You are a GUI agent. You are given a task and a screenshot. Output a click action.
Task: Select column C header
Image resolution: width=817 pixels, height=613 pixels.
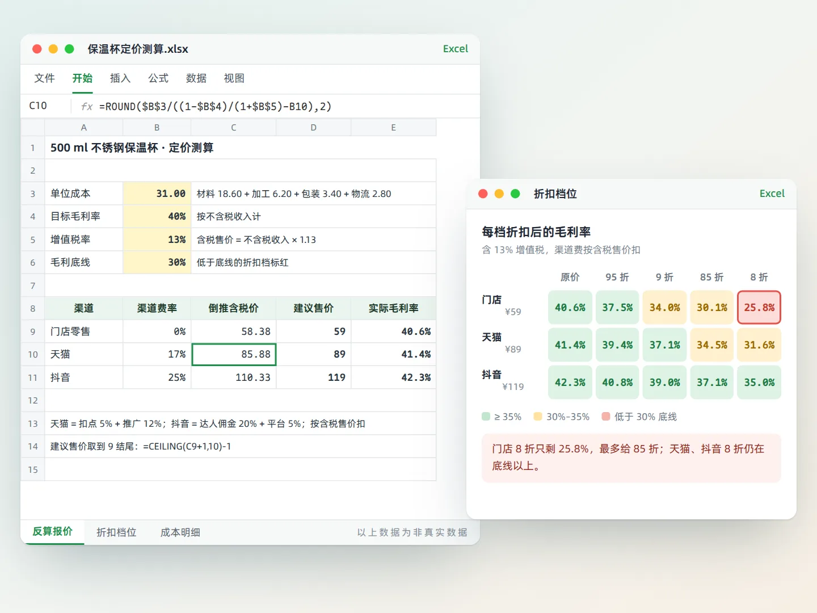click(x=233, y=128)
